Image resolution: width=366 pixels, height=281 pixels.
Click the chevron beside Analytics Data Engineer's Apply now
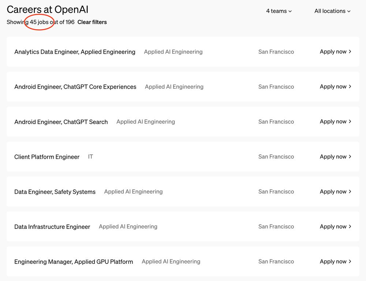[350, 52]
